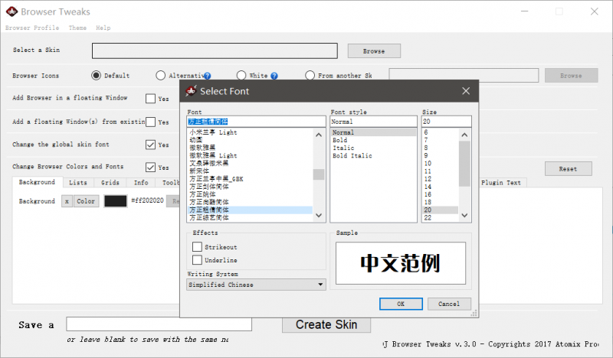Click the font list scrollbar thumb
The height and width of the screenshot is (358, 613).
[x=319, y=174]
